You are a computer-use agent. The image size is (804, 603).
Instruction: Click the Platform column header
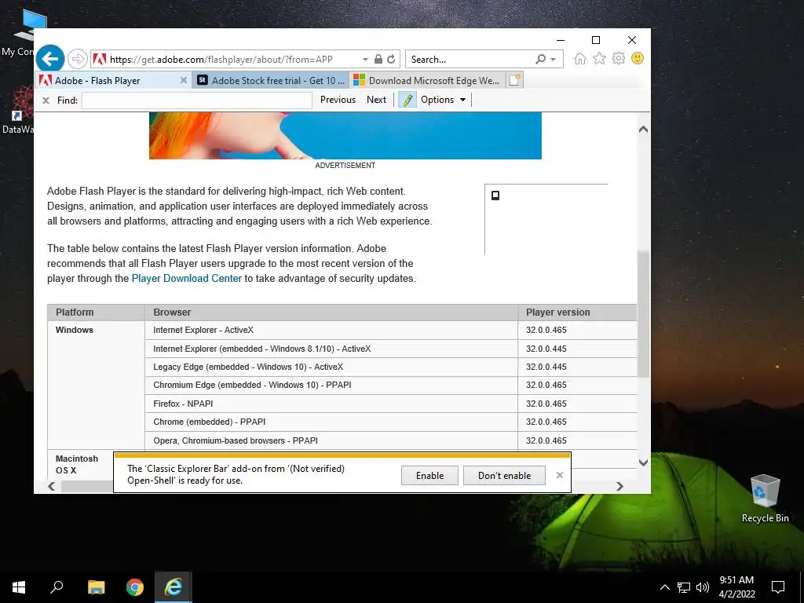click(x=96, y=312)
